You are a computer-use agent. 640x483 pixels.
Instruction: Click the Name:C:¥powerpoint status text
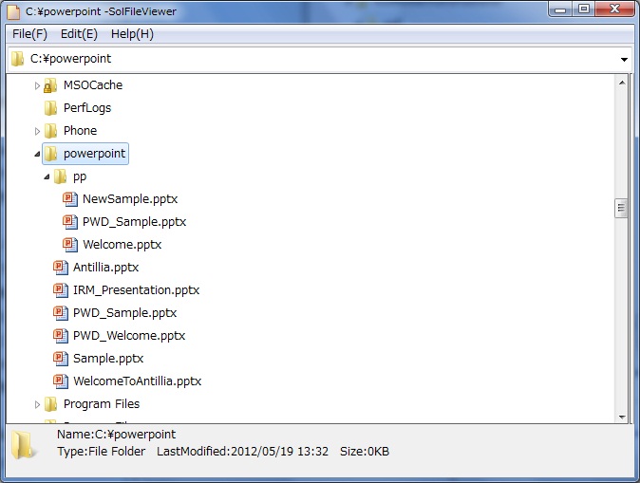coord(117,435)
